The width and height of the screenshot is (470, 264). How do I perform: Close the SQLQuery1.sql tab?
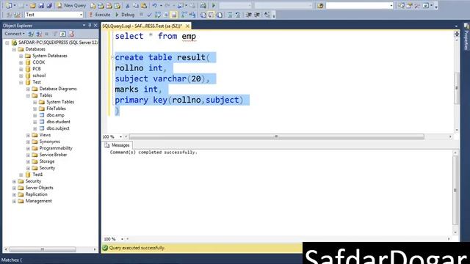(187, 26)
